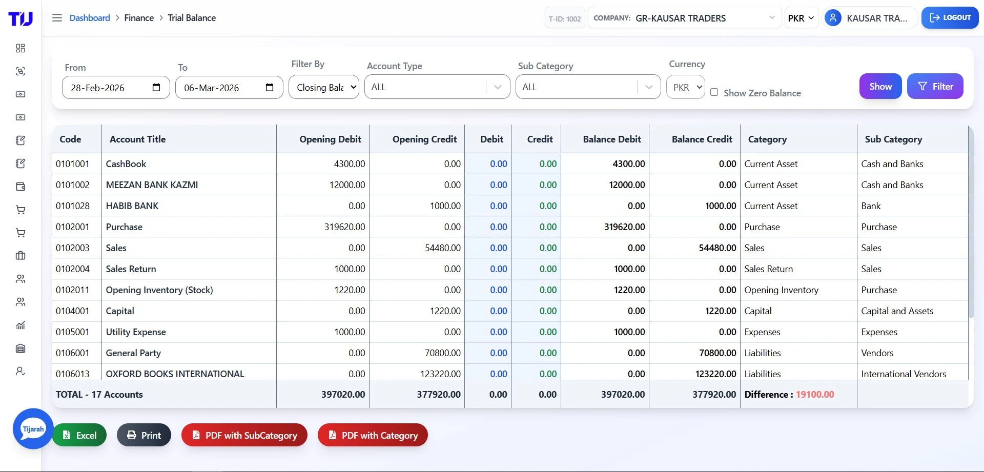Open the dashboard grid icon in sidebar
The image size is (984, 472).
(x=20, y=48)
